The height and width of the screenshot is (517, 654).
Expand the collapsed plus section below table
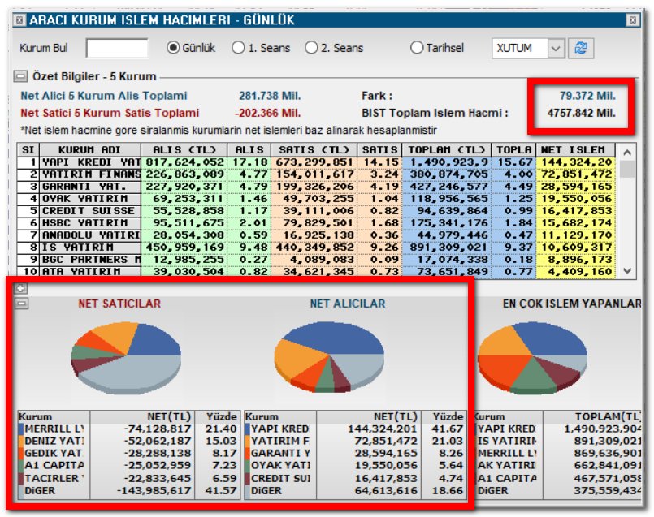pos(20,288)
